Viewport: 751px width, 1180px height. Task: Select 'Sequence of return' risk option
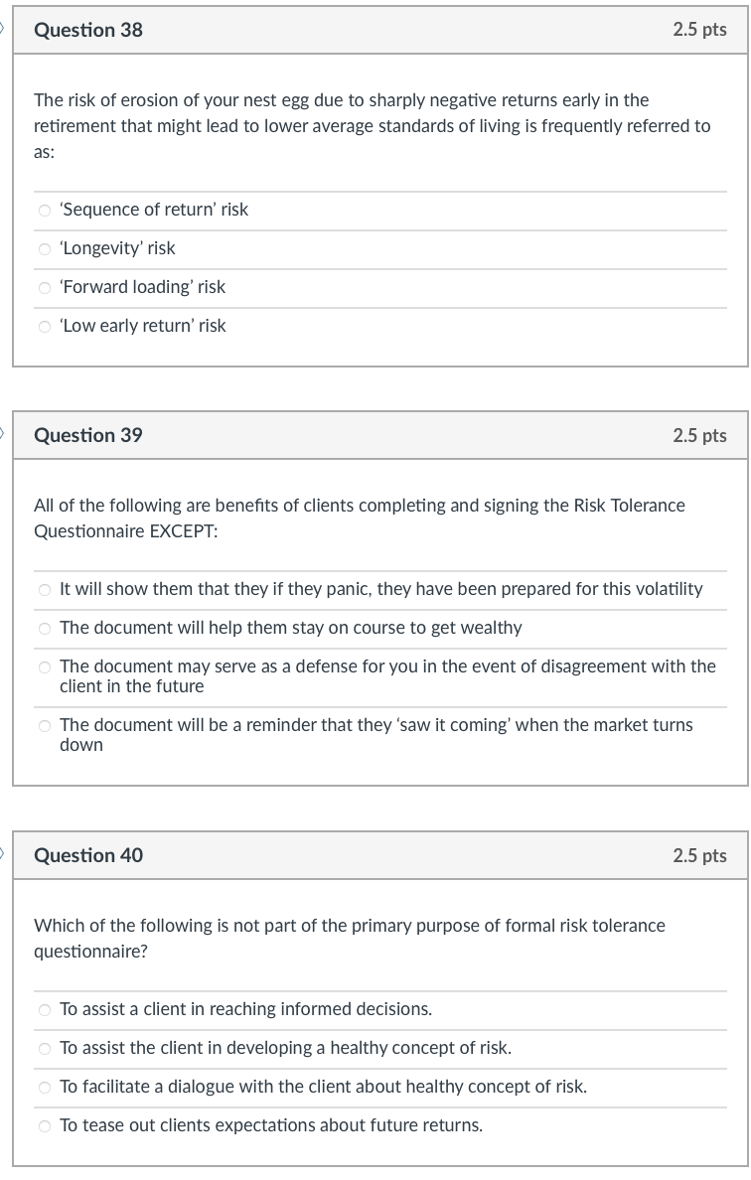(x=44, y=210)
